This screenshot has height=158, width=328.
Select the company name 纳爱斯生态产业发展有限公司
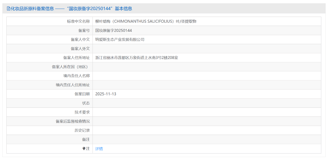(x=119, y=39)
